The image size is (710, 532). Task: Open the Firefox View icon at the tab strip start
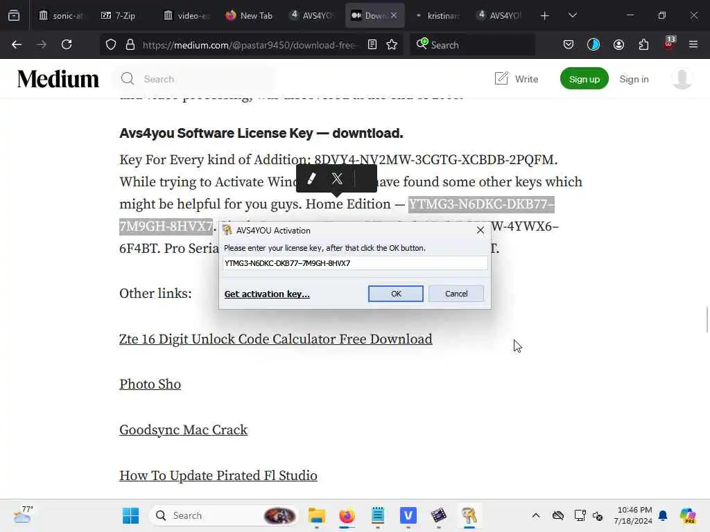14,15
